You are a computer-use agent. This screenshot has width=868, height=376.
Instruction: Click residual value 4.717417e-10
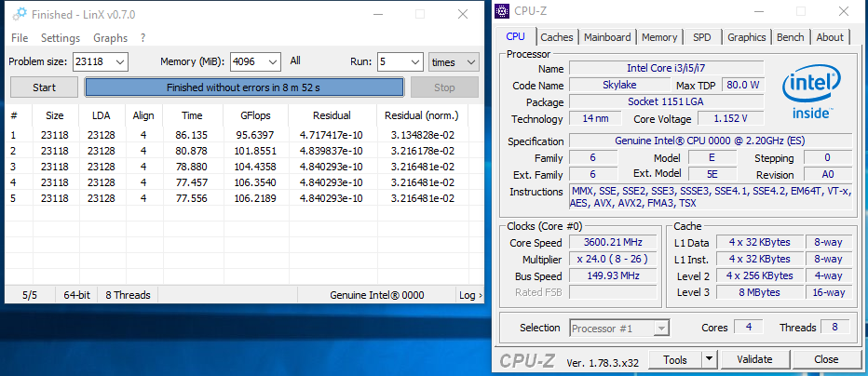coord(331,135)
